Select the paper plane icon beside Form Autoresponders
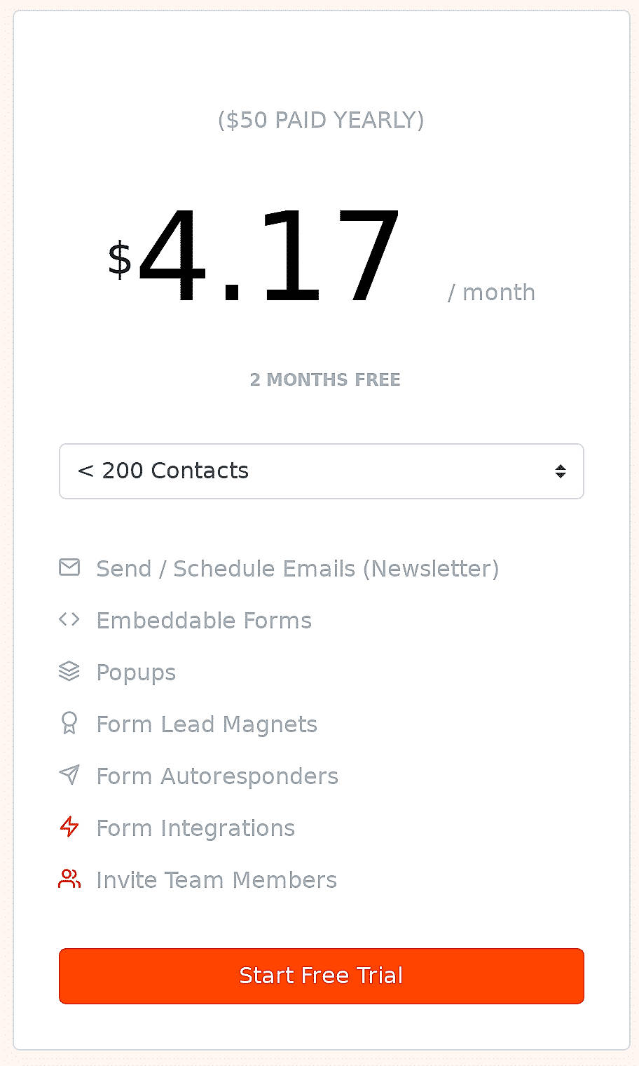The width and height of the screenshot is (639, 1066). [x=69, y=775]
